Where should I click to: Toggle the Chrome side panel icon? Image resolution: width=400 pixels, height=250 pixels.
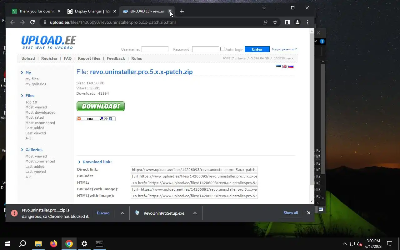coord(287,22)
